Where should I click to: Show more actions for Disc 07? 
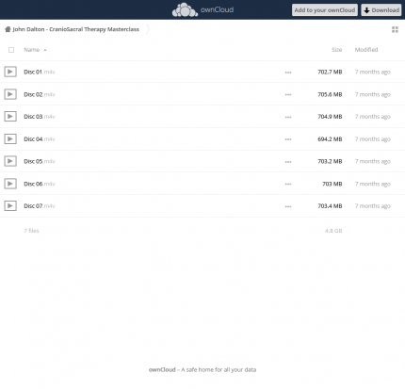pyautogui.click(x=288, y=206)
